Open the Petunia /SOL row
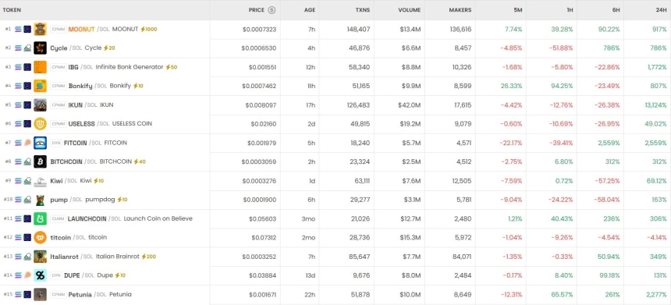The height and width of the screenshot is (305, 671). pos(335,294)
